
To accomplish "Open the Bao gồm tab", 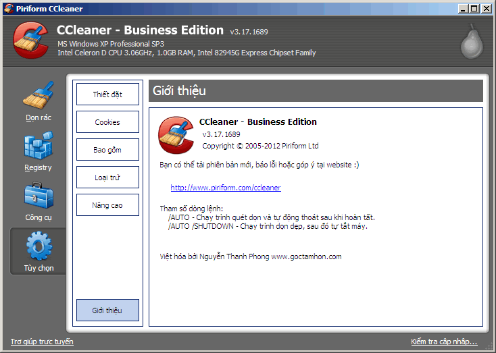I will tap(107, 149).
